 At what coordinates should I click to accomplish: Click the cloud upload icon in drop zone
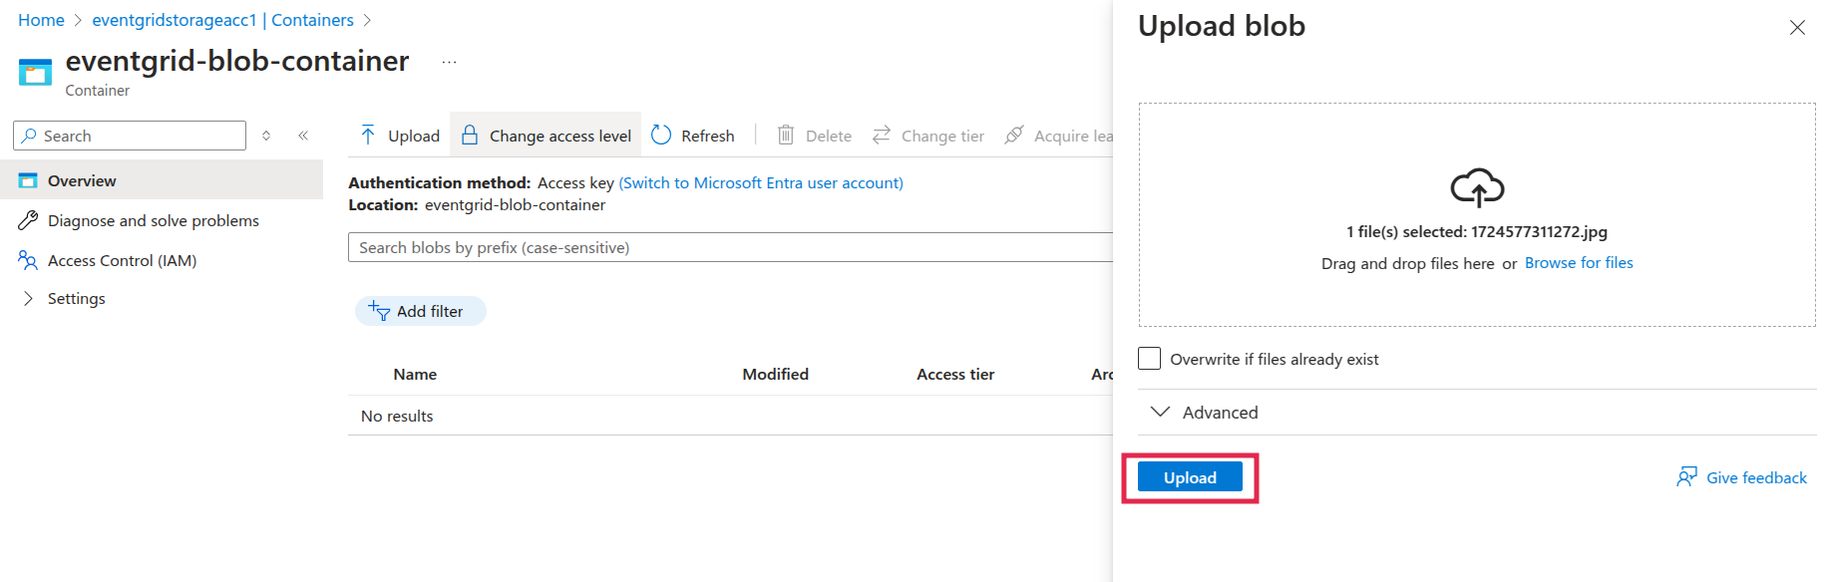[x=1477, y=187]
